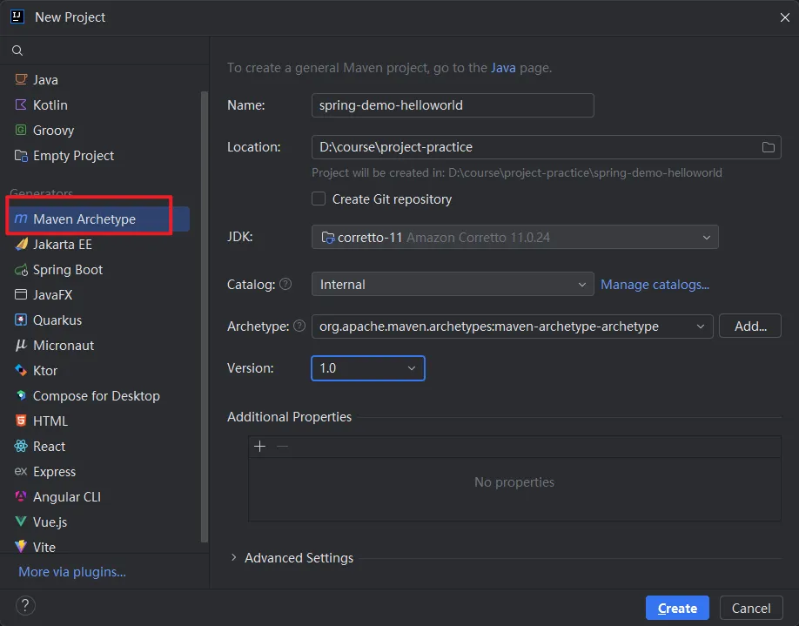Screen dimensions: 799x626
Task: Select Maven Archetype generator label
Action: [x=84, y=219]
